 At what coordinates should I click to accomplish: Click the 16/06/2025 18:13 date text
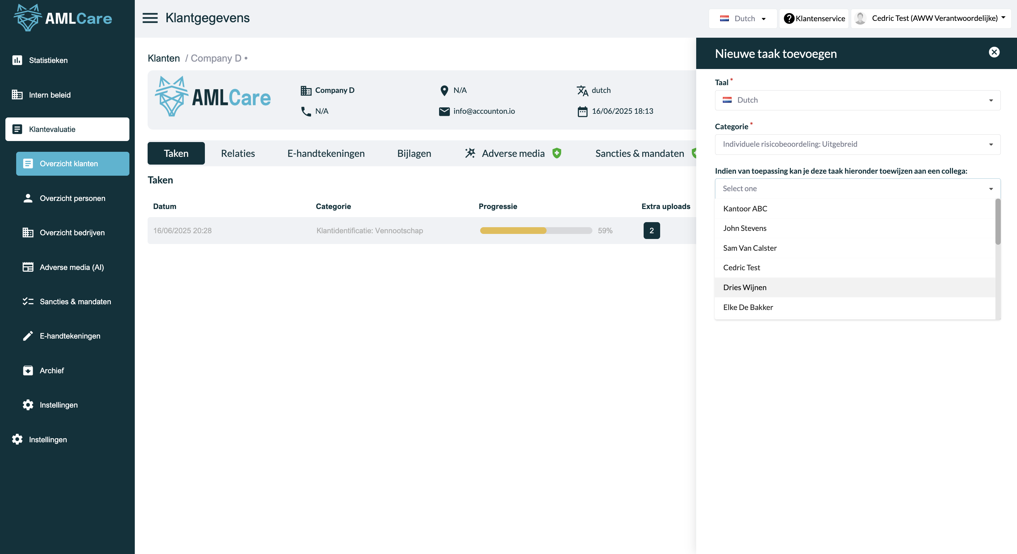point(623,111)
